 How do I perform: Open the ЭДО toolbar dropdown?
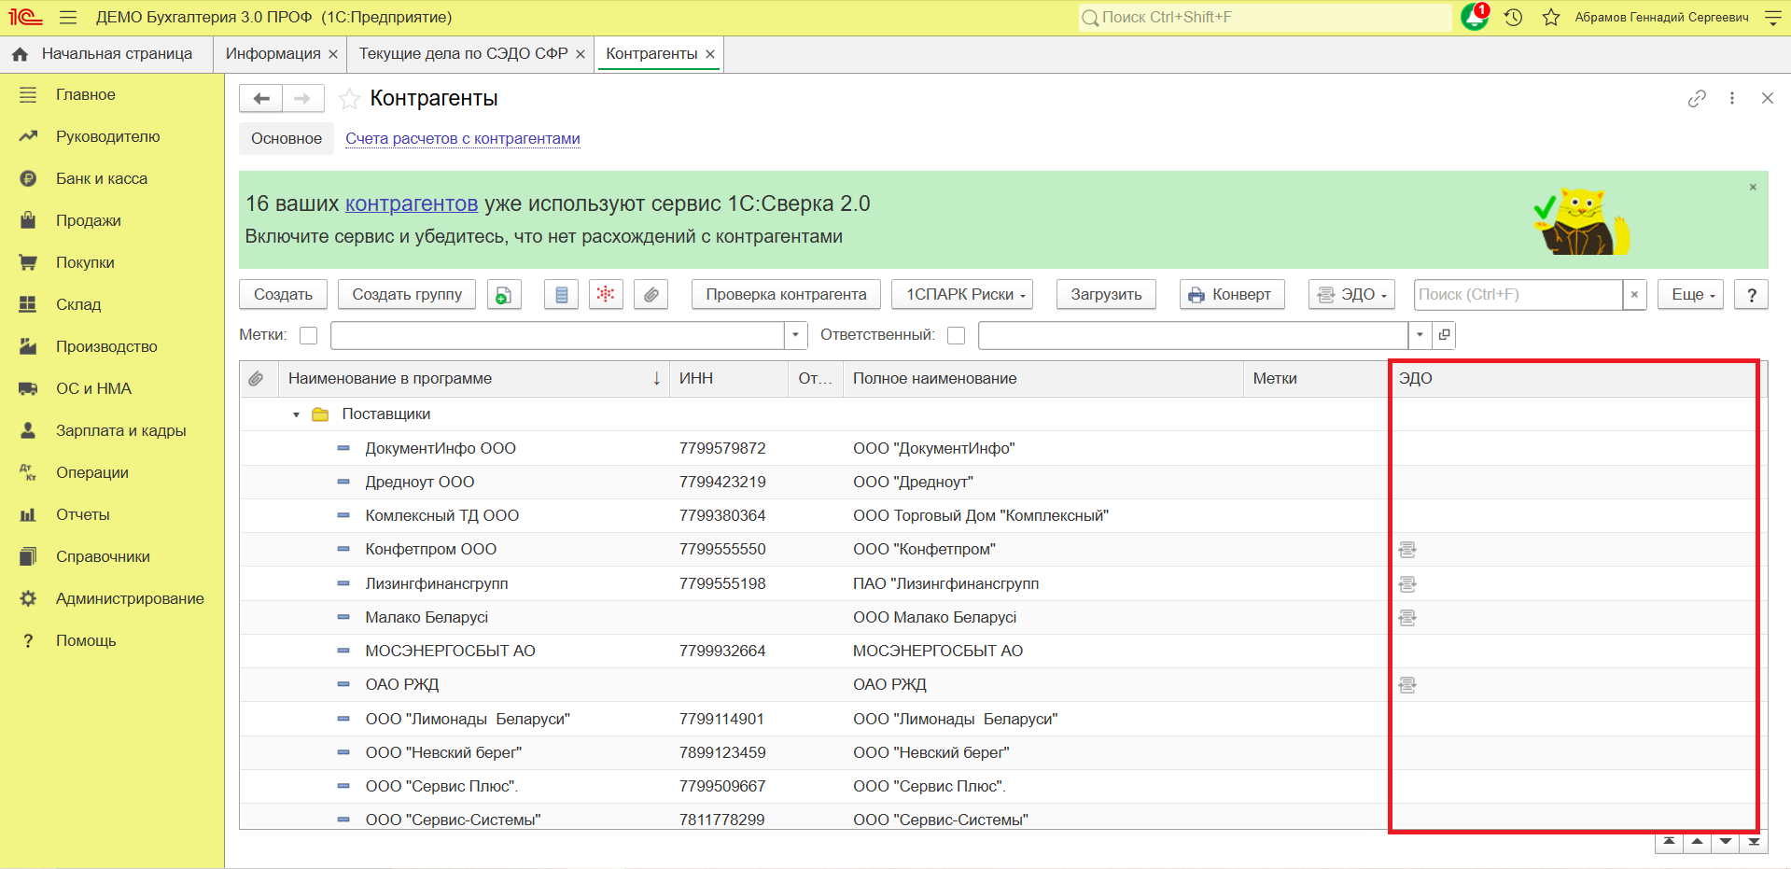tap(1351, 295)
